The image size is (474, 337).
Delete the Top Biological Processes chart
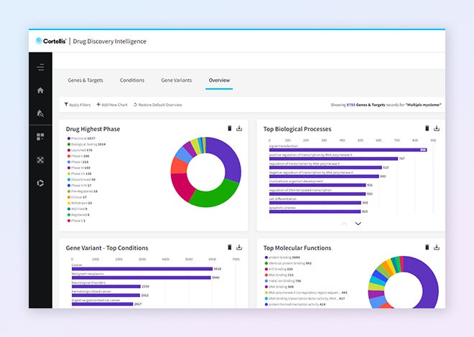point(427,128)
